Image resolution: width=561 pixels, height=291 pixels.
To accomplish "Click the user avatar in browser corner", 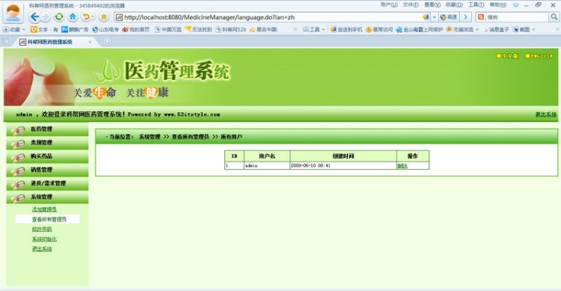I will [13, 13].
